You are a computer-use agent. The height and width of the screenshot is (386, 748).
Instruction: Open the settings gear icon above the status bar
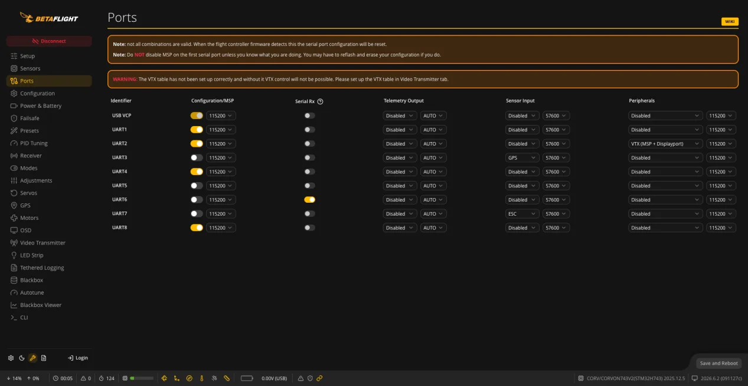click(11, 358)
